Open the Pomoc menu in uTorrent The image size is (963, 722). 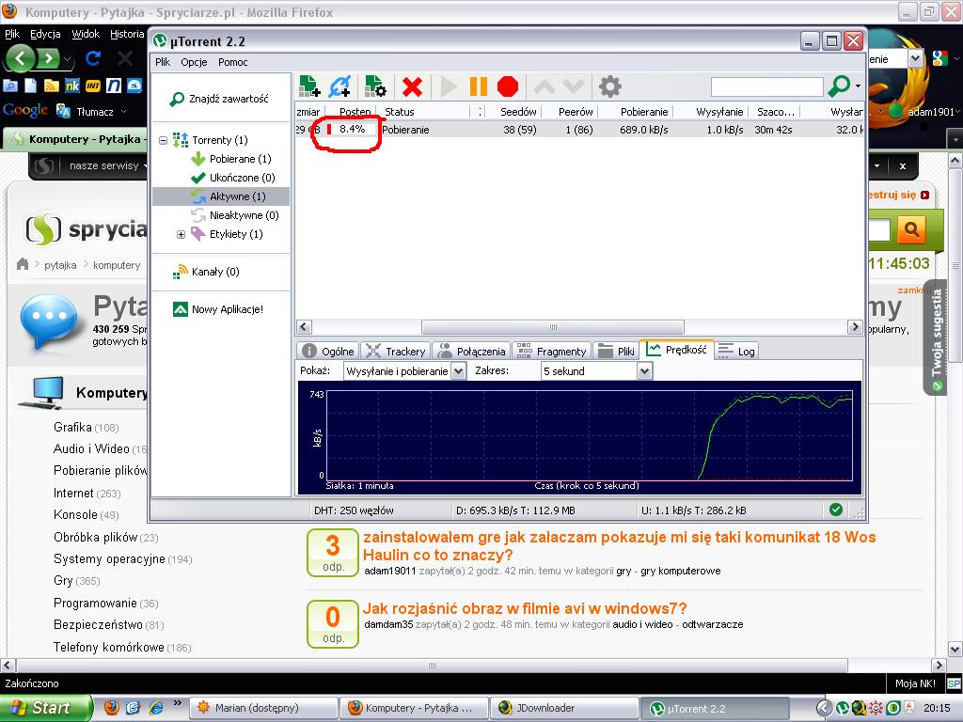233,62
